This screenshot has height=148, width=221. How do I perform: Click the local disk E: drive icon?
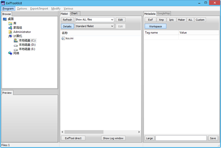tap(15, 50)
